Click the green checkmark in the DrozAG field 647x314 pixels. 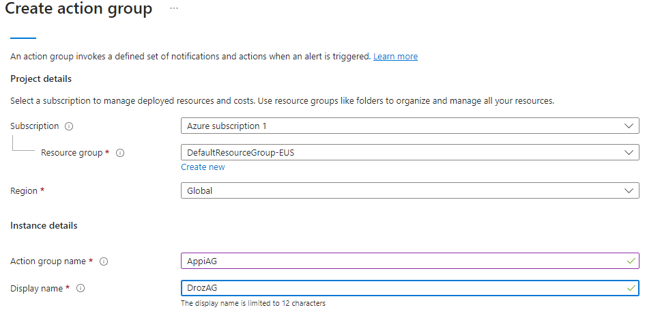(631, 288)
